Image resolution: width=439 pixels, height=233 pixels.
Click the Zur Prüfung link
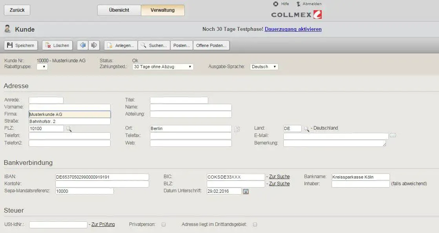(103, 224)
